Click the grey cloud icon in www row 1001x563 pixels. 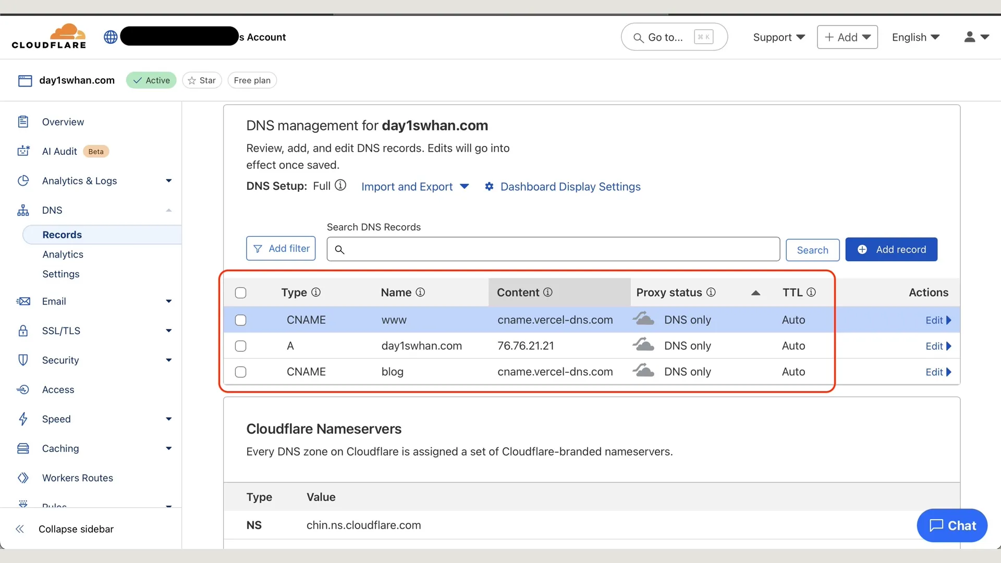[x=643, y=318]
